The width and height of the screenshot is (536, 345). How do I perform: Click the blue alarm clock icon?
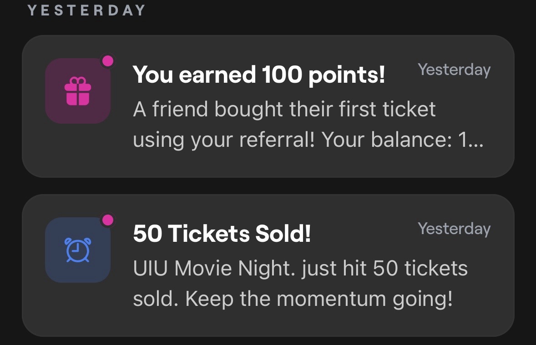point(78,250)
